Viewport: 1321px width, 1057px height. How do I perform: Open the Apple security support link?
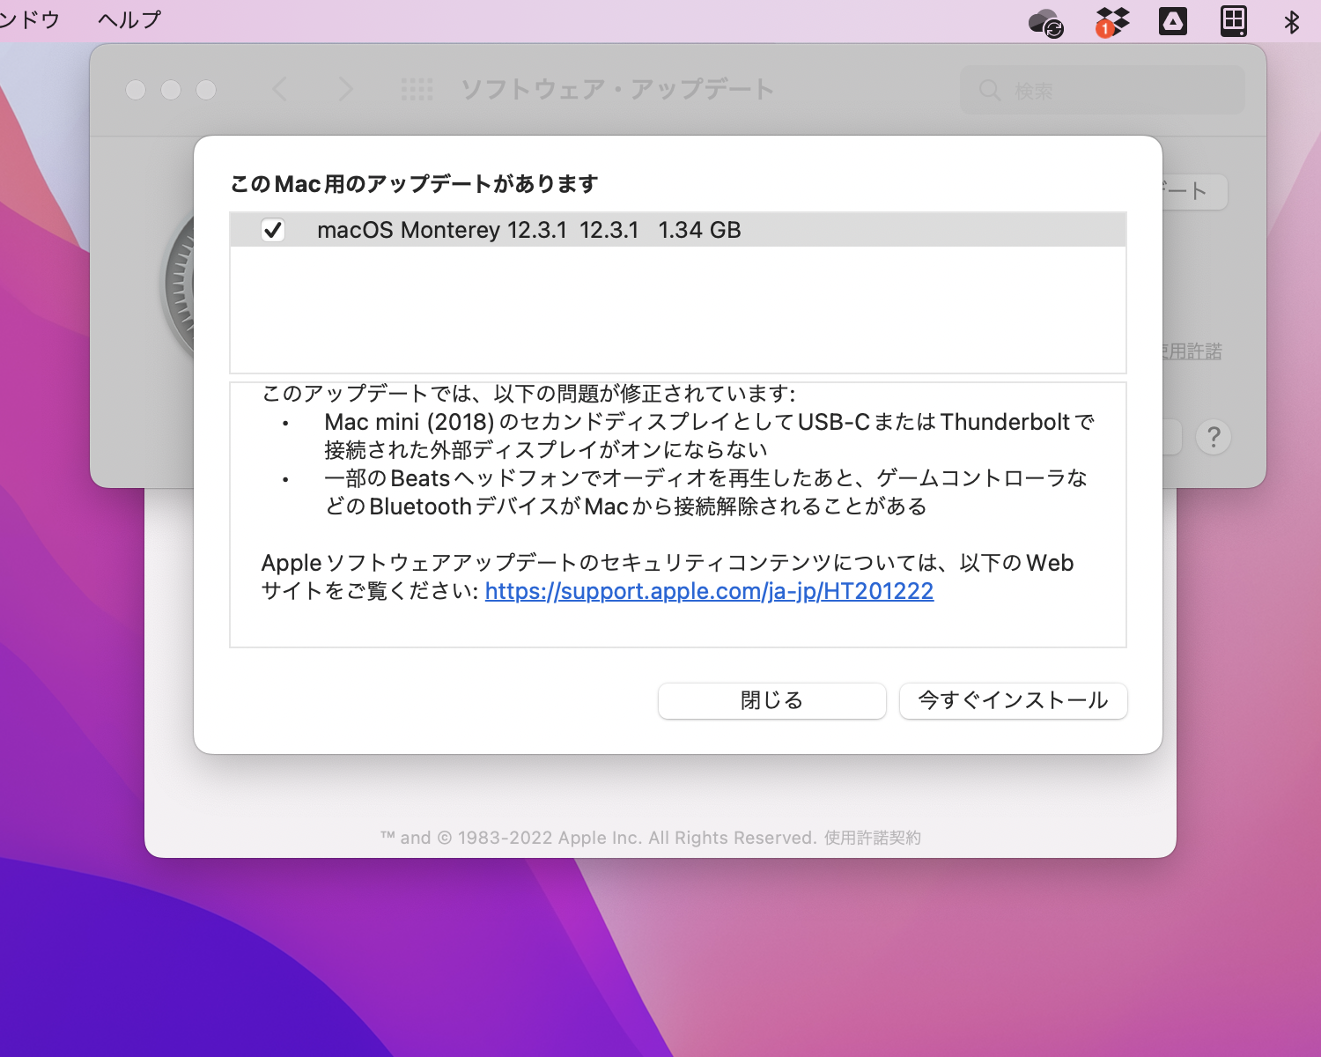707,591
